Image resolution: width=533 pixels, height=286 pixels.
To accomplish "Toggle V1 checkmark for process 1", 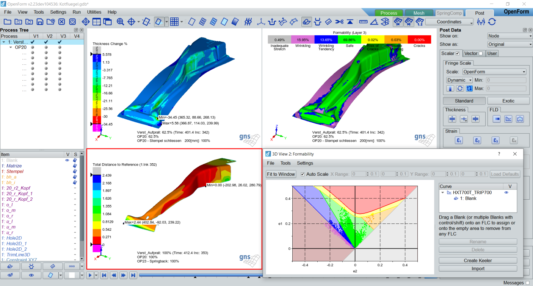I will pos(33,42).
